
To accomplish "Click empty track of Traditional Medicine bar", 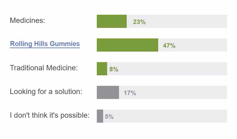I will (x=173, y=69).
